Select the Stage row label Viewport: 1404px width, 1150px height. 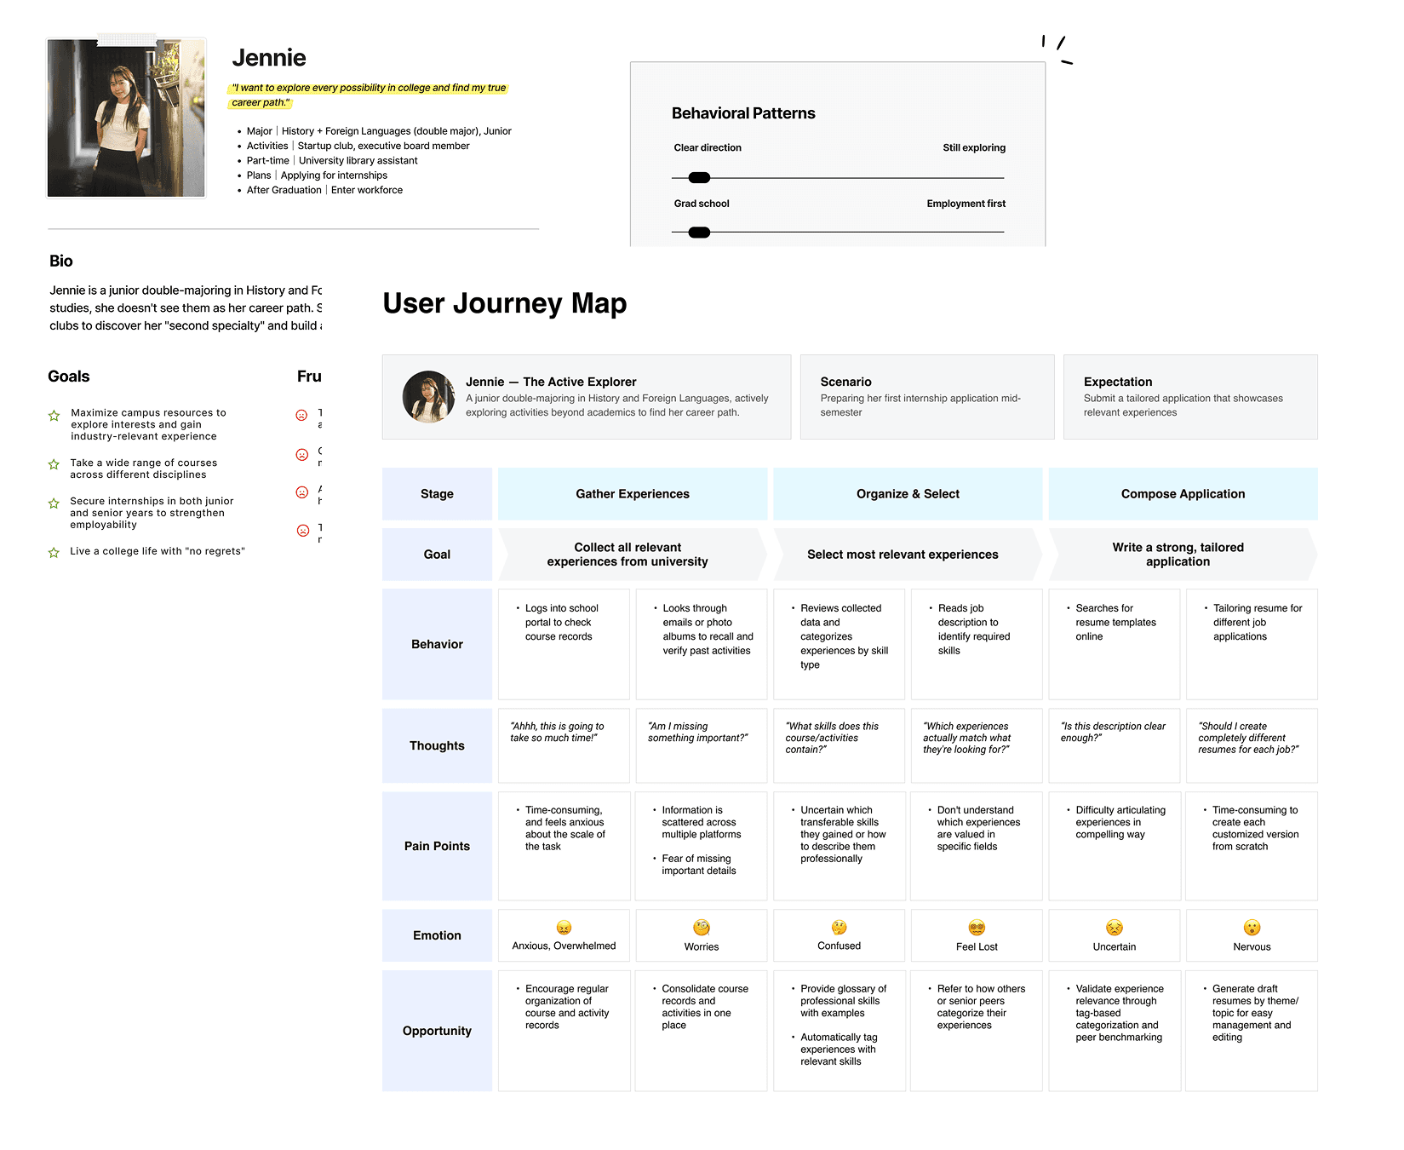437,494
